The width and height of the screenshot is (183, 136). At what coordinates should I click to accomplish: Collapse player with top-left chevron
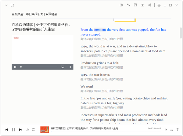pos(6,5)
